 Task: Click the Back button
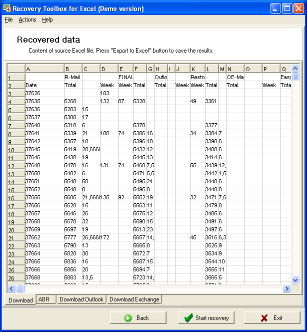coord(138,318)
